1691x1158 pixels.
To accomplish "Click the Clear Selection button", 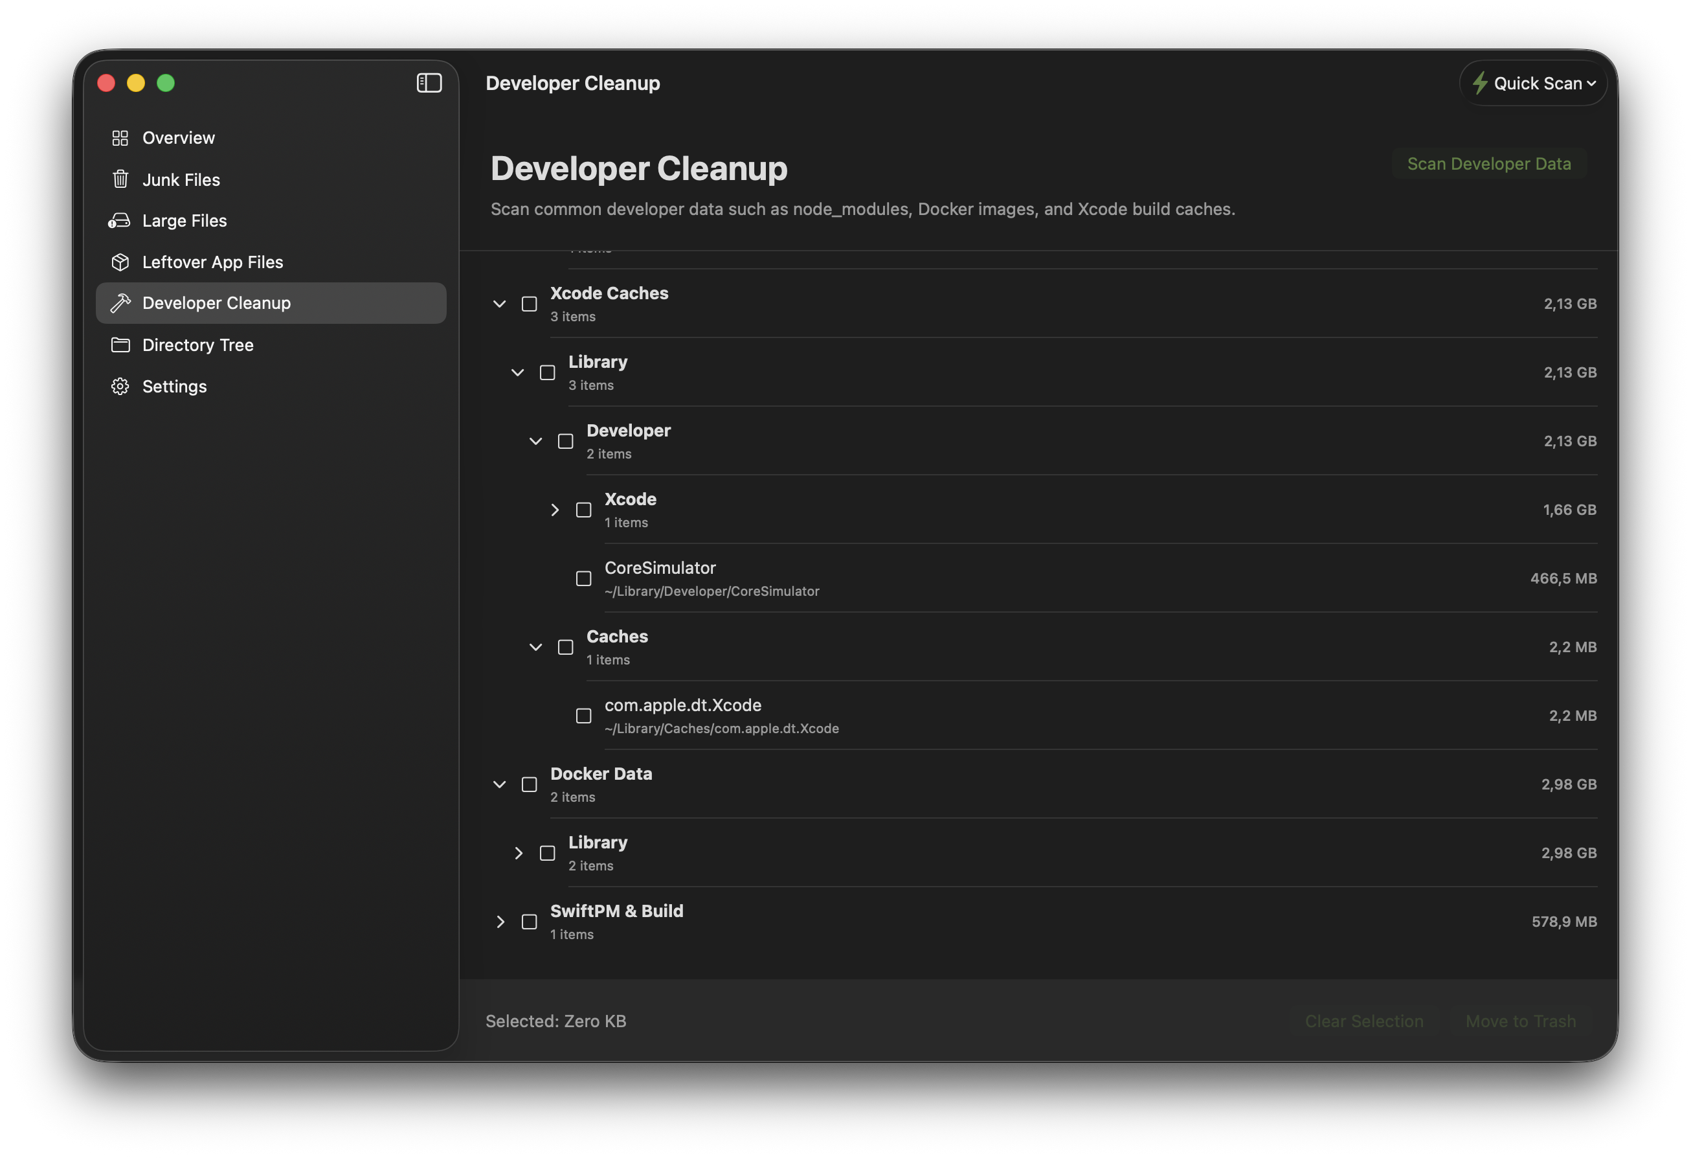I will click(1364, 1021).
